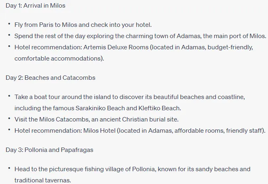This screenshot has height=184, width=268.
Task: Click the bullet point before "Visit the Milos Catacombs"
Action: [x=9, y=119]
